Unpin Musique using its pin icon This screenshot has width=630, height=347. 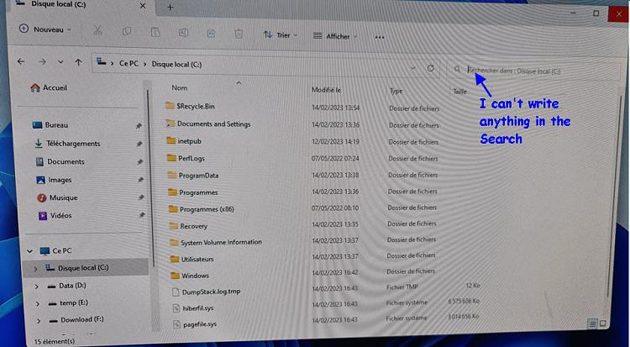[x=141, y=197]
